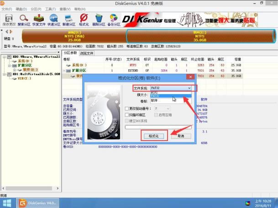
Task: Select software E: in the disk tree
Action: pyautogui.click(x=30, y=70)
